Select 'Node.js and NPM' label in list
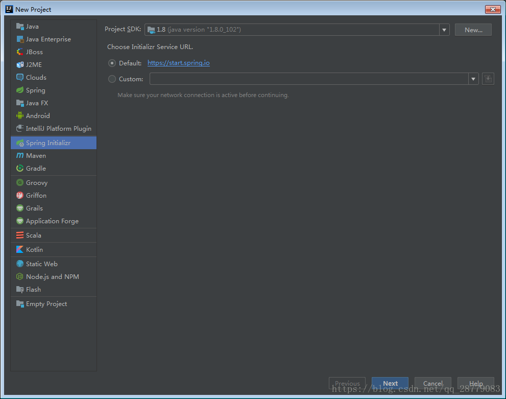 click(53, 277)
